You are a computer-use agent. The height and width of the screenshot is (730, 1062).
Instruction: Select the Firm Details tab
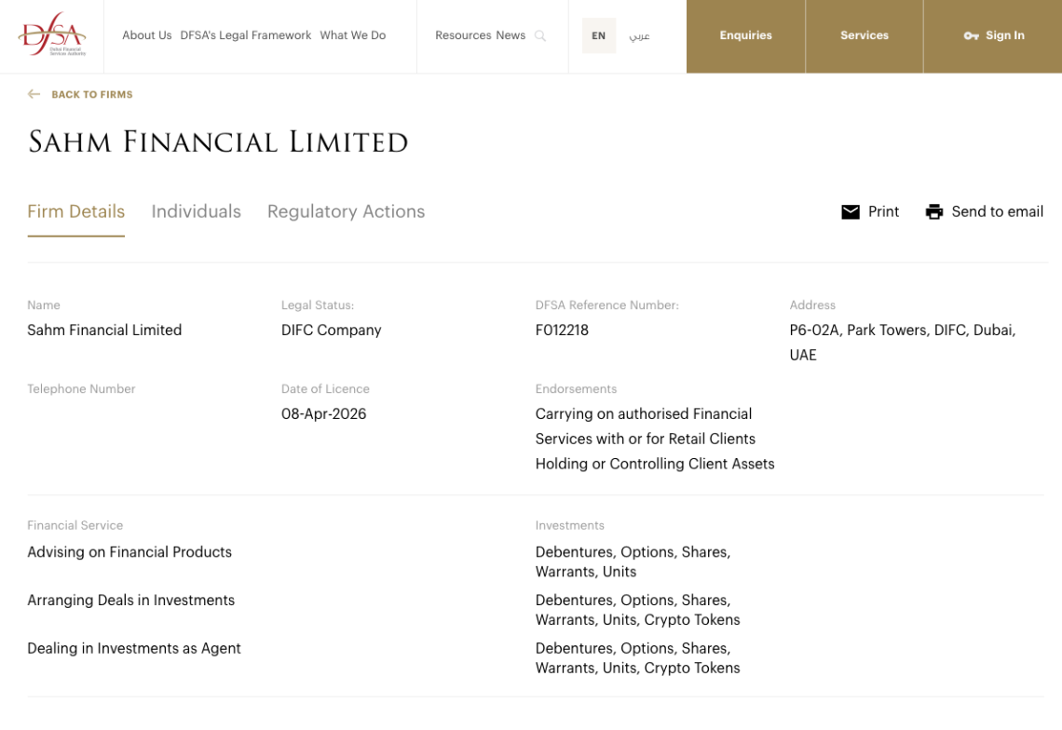click(x=75, y=211)
